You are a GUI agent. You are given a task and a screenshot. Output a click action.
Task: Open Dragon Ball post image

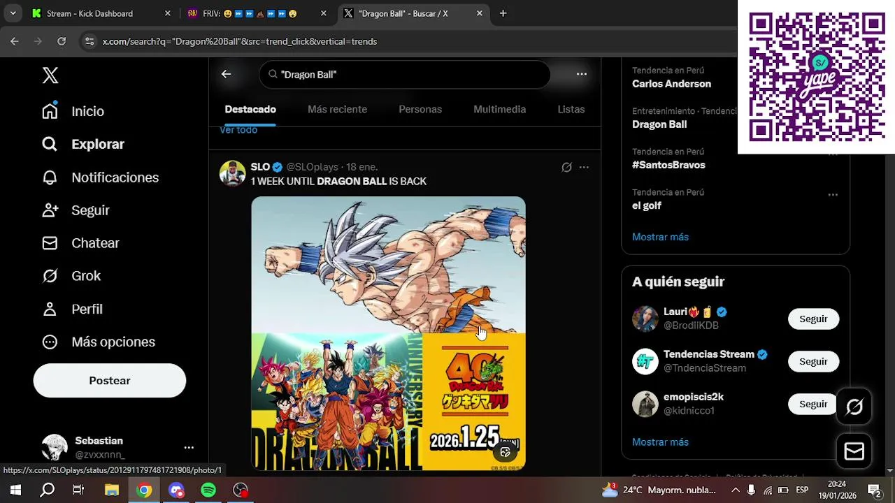click(x=388, y=333)
